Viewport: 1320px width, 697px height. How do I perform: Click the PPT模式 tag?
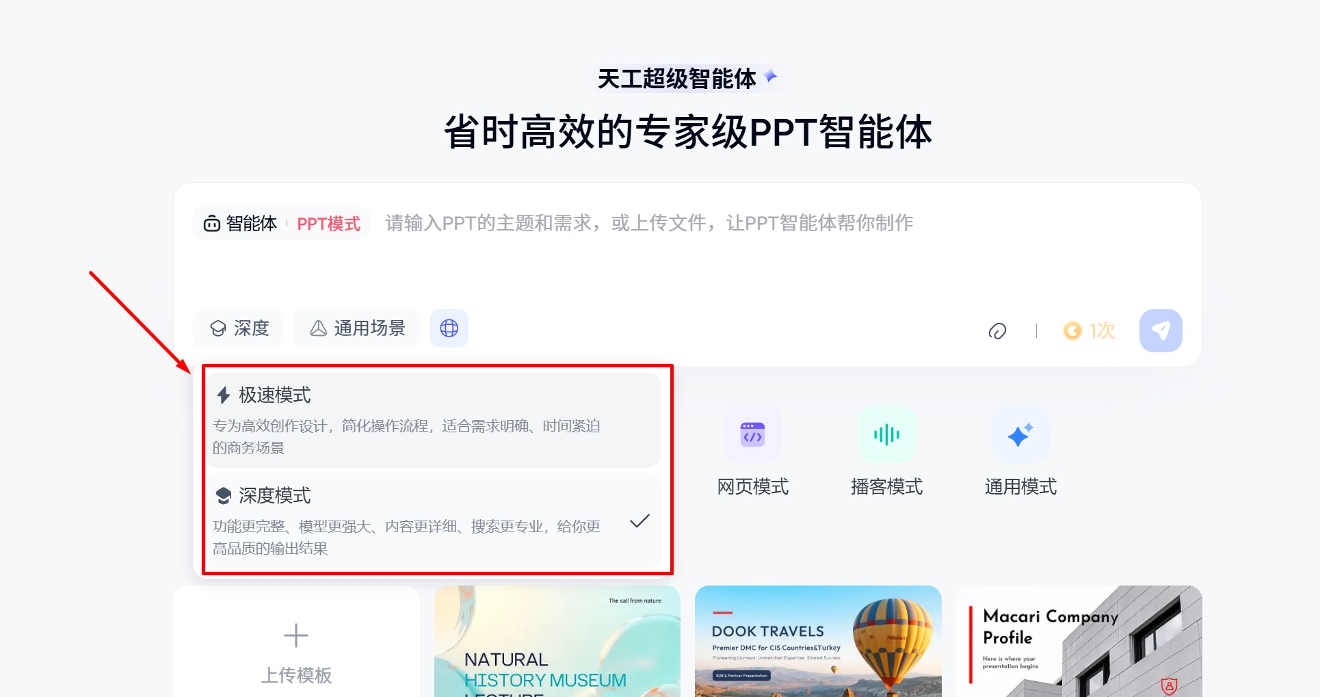click(328, 224)
